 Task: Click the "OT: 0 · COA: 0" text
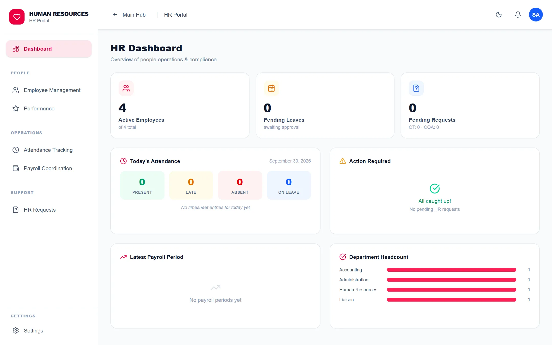424,127
